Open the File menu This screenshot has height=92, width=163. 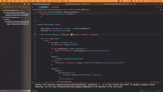tap(11, 1)
